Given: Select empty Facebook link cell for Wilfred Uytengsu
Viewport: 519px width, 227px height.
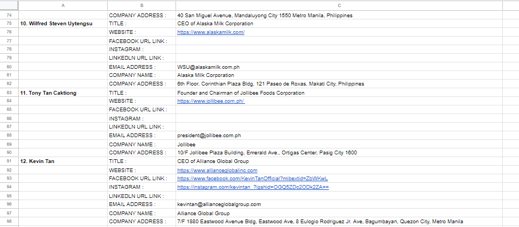Looking at the screenshot, I should click(339, 41).
